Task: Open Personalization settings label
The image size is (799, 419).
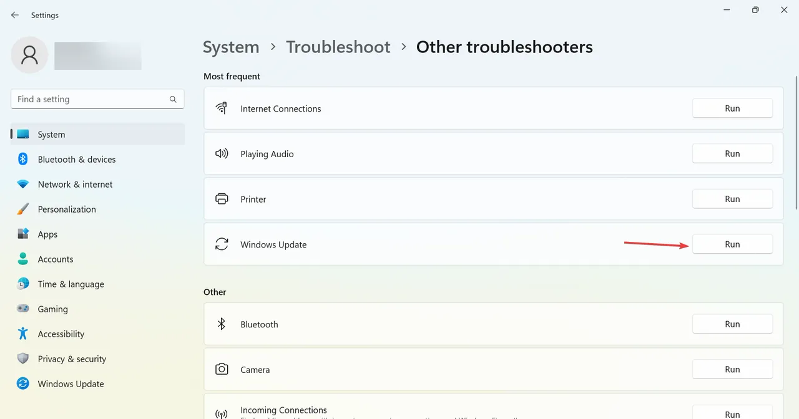Action: (67, 209)
